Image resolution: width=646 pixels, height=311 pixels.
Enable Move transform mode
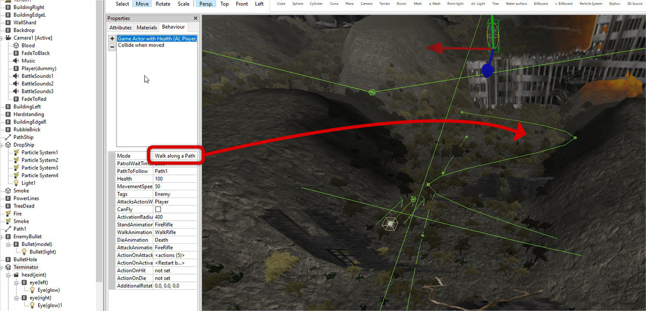142,4
